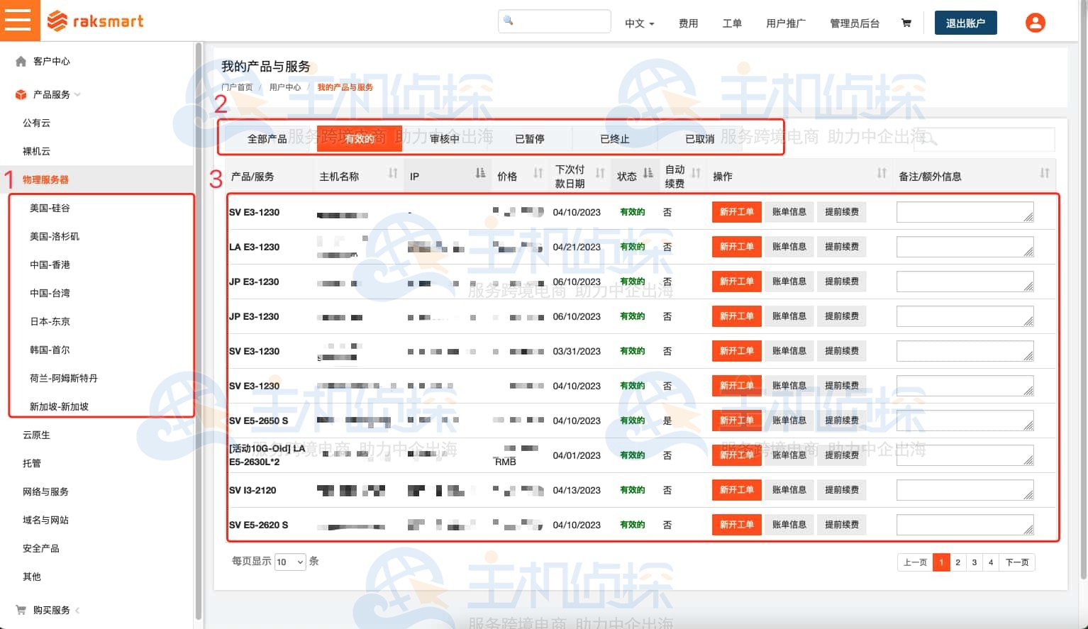
Task: Click 提前续费 for the SV E5-2650 S server
Action: point(841,420)
